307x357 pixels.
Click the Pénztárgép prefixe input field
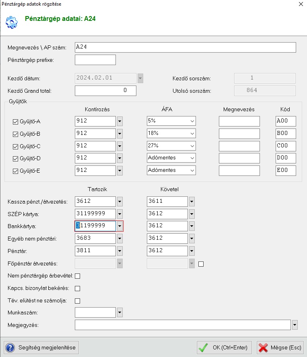coord(95,60)
